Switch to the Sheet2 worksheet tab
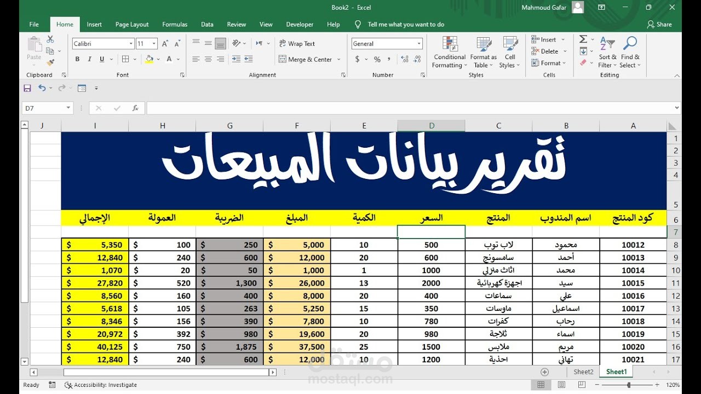The width and height of the screenshot is (701, 394). pos(583,372)
